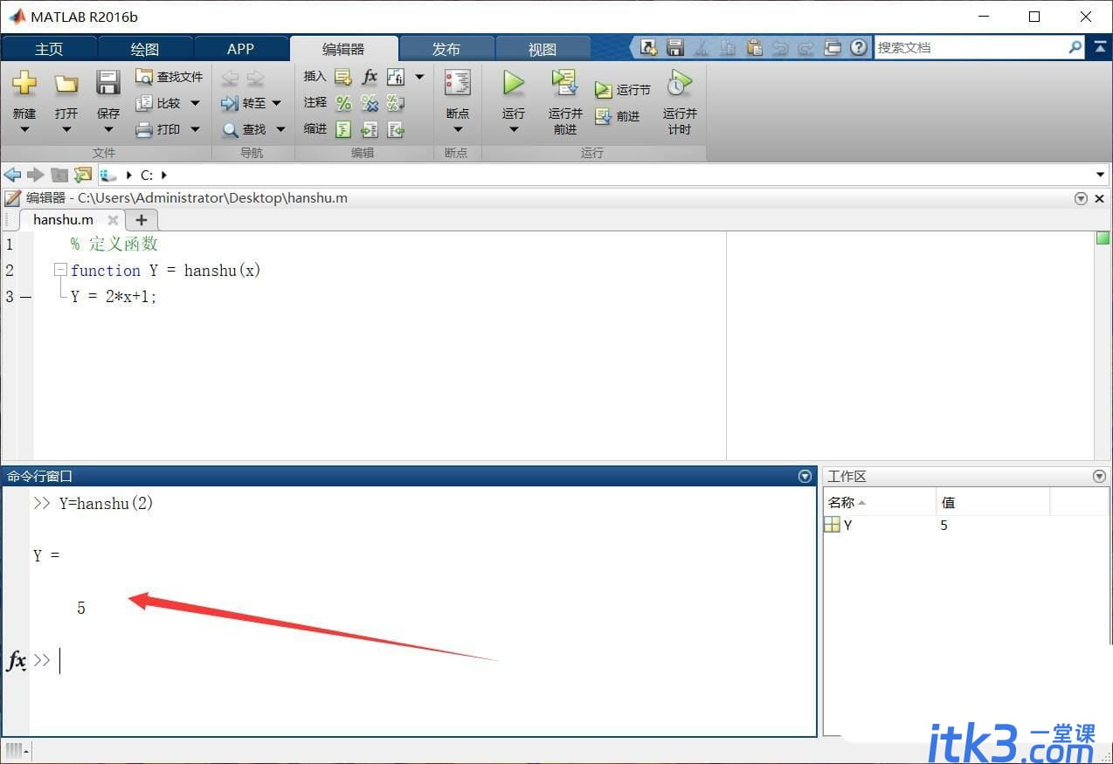Click the New (新建) file icon
This screenshot has width=1113, height=764.
click(24, 83)
